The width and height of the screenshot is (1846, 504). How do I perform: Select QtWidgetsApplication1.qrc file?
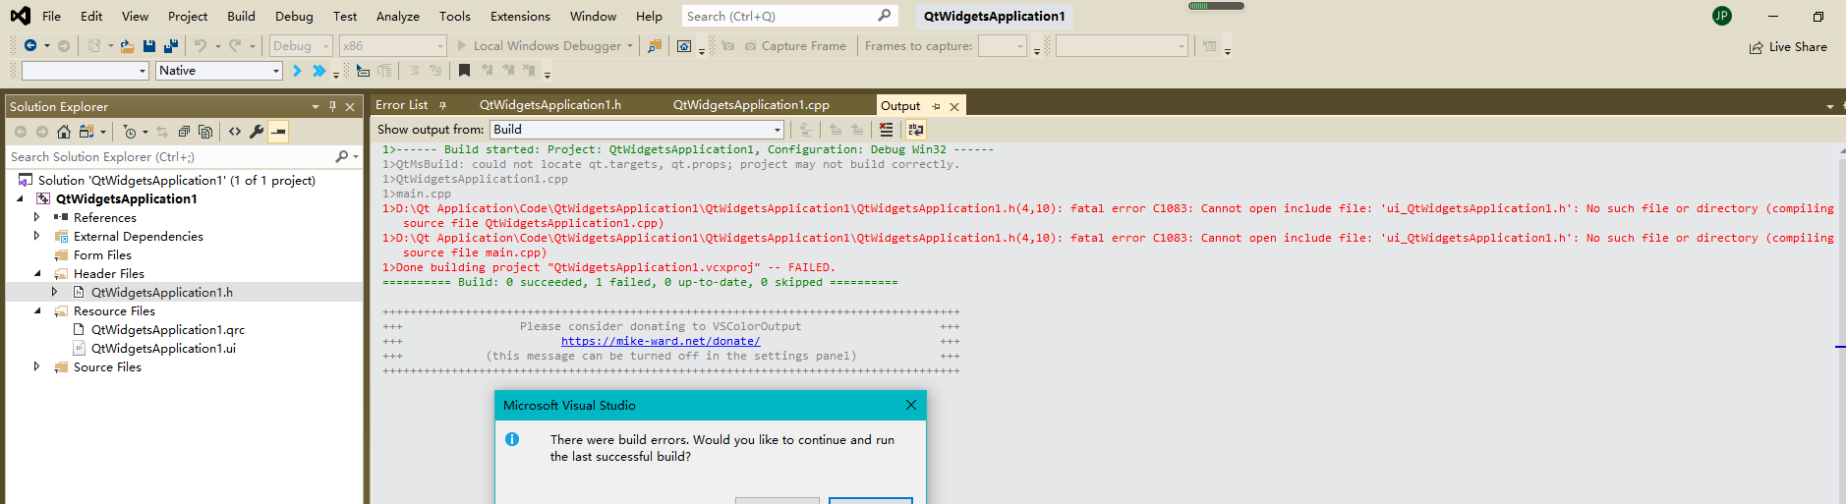[168, 330]
